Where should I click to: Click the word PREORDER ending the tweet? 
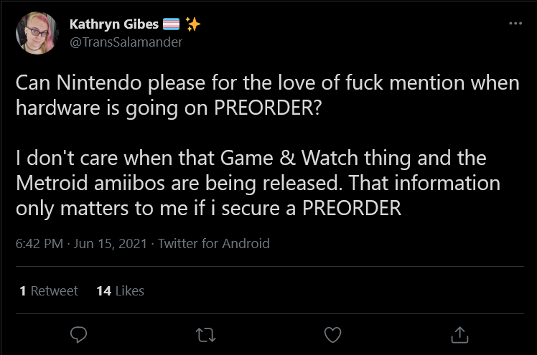point(352,208)
